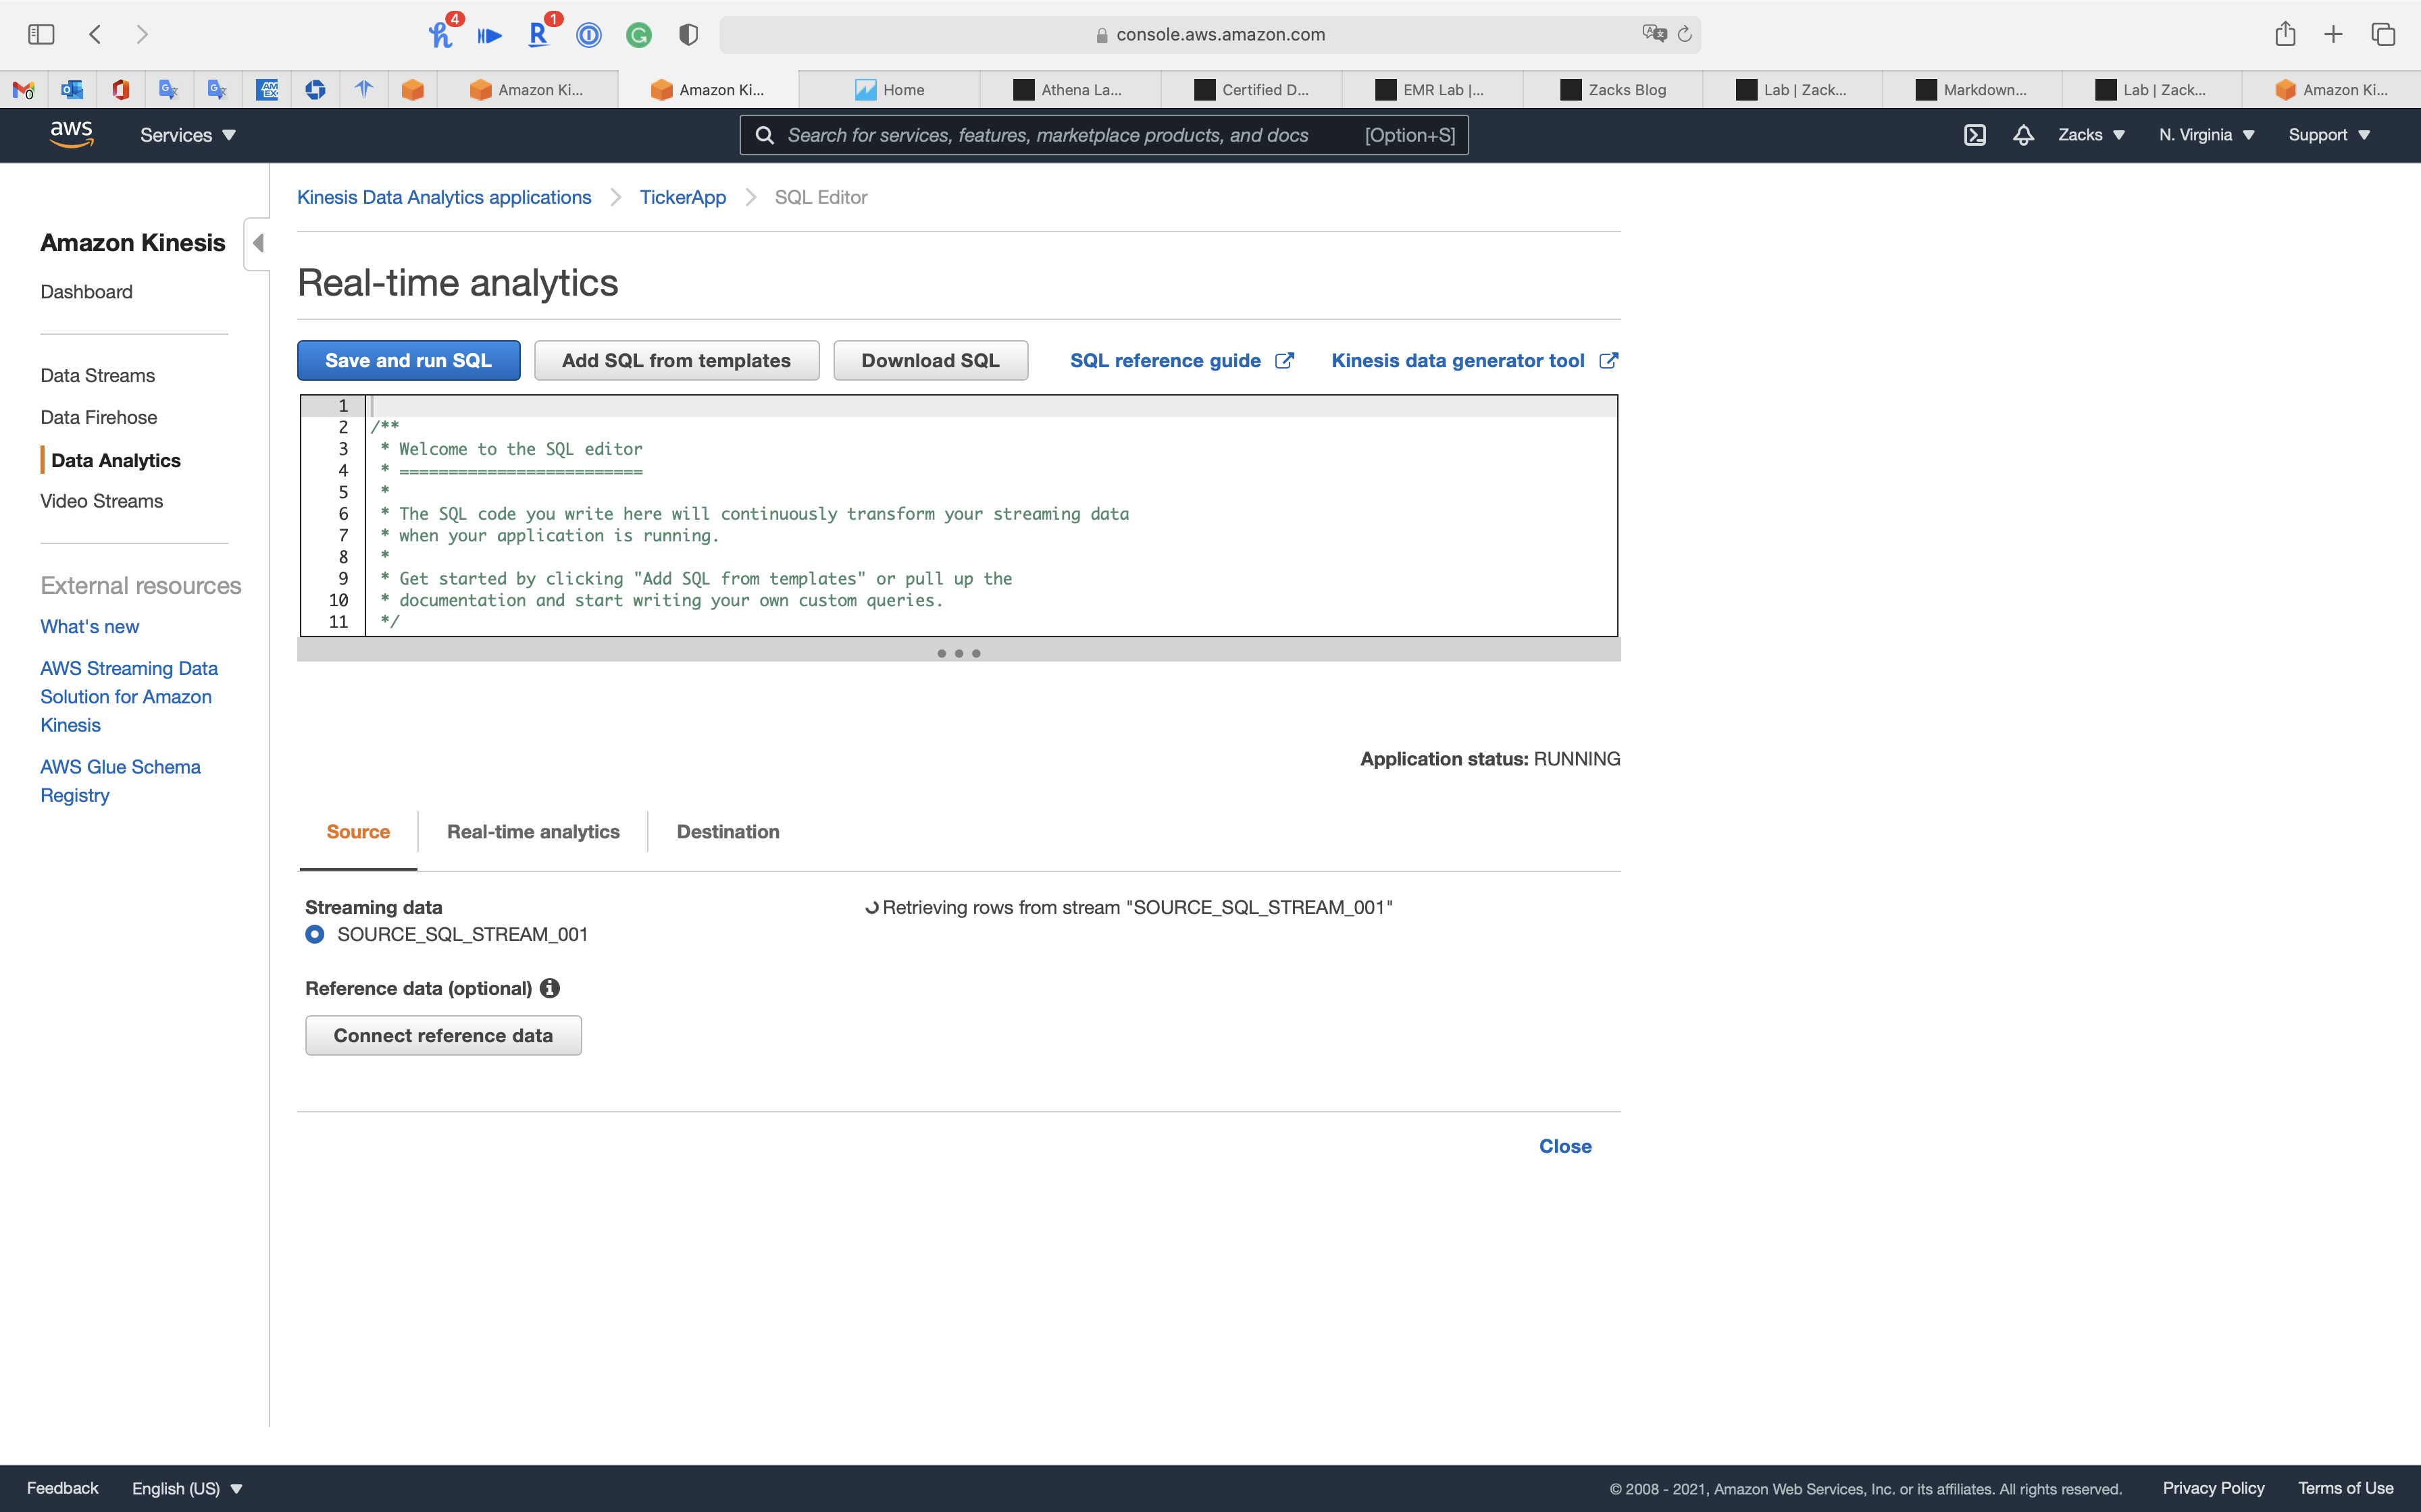Viewport: 2421px width, 1512px height.
Task: Collapse the Amazon Kinesis side navigation arrow
Action: pyautogui.click(x=258, y=243)
